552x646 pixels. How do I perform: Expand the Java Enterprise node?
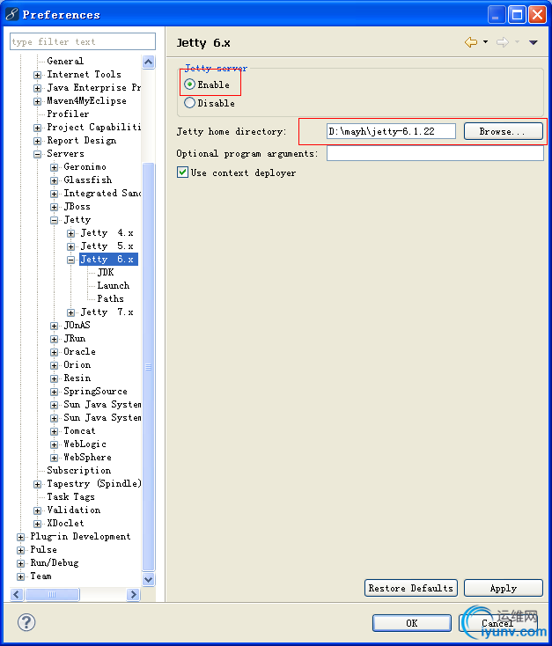pyautogui.click(x=37, y=88)
